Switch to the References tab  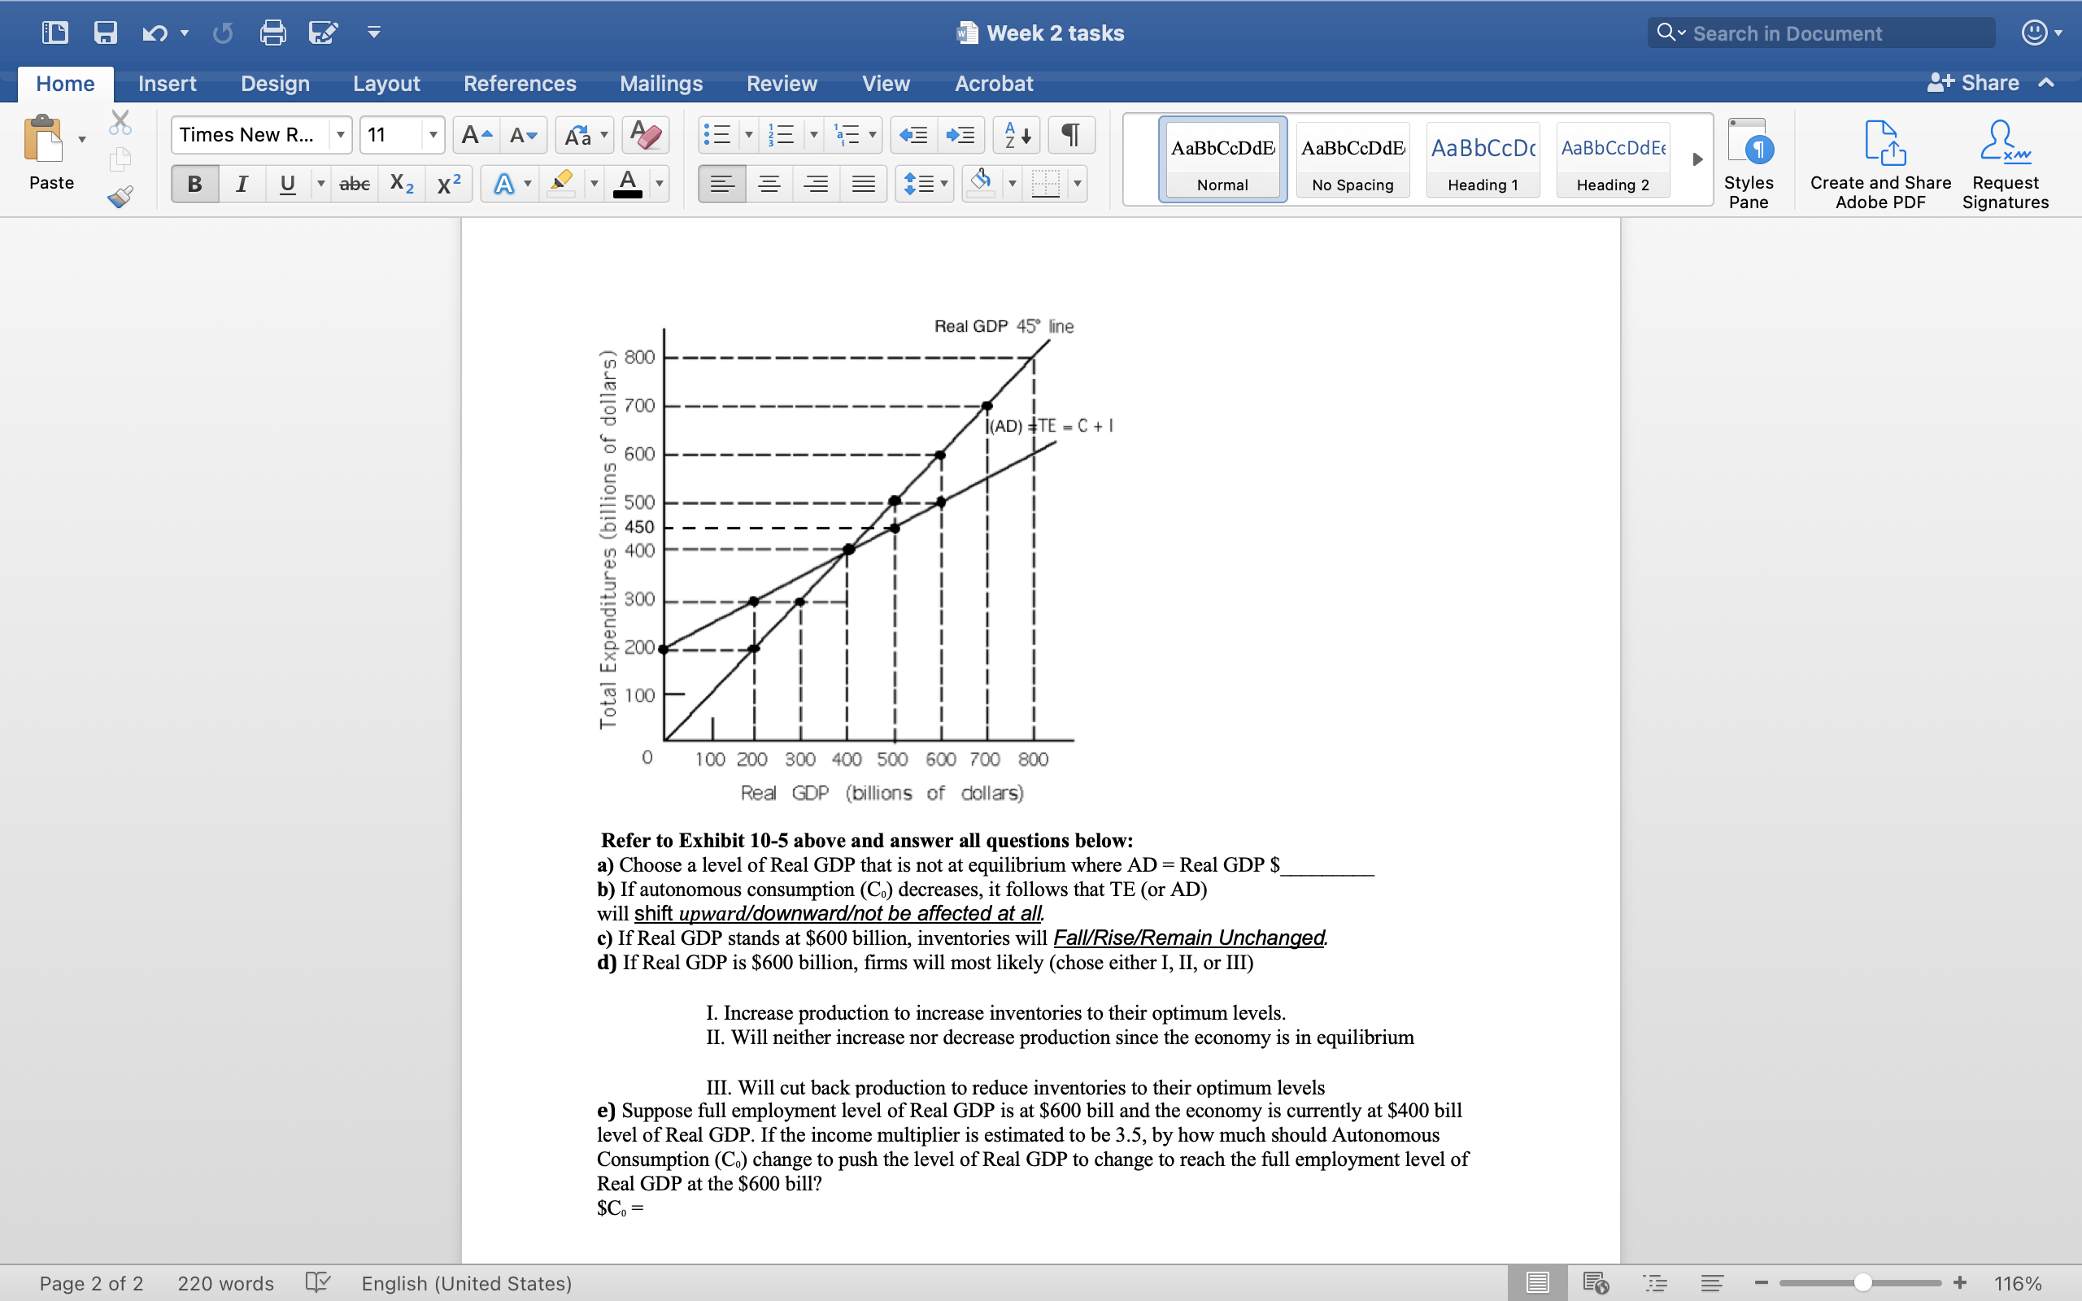pyautogui.click(x=520, y=84)
